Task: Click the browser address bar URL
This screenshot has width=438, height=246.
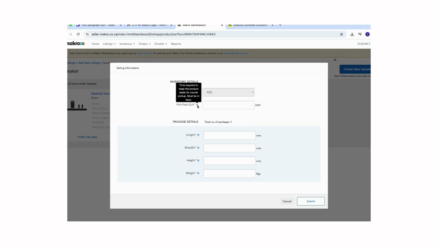Action: pyautogui.click(x=153, y=34)
